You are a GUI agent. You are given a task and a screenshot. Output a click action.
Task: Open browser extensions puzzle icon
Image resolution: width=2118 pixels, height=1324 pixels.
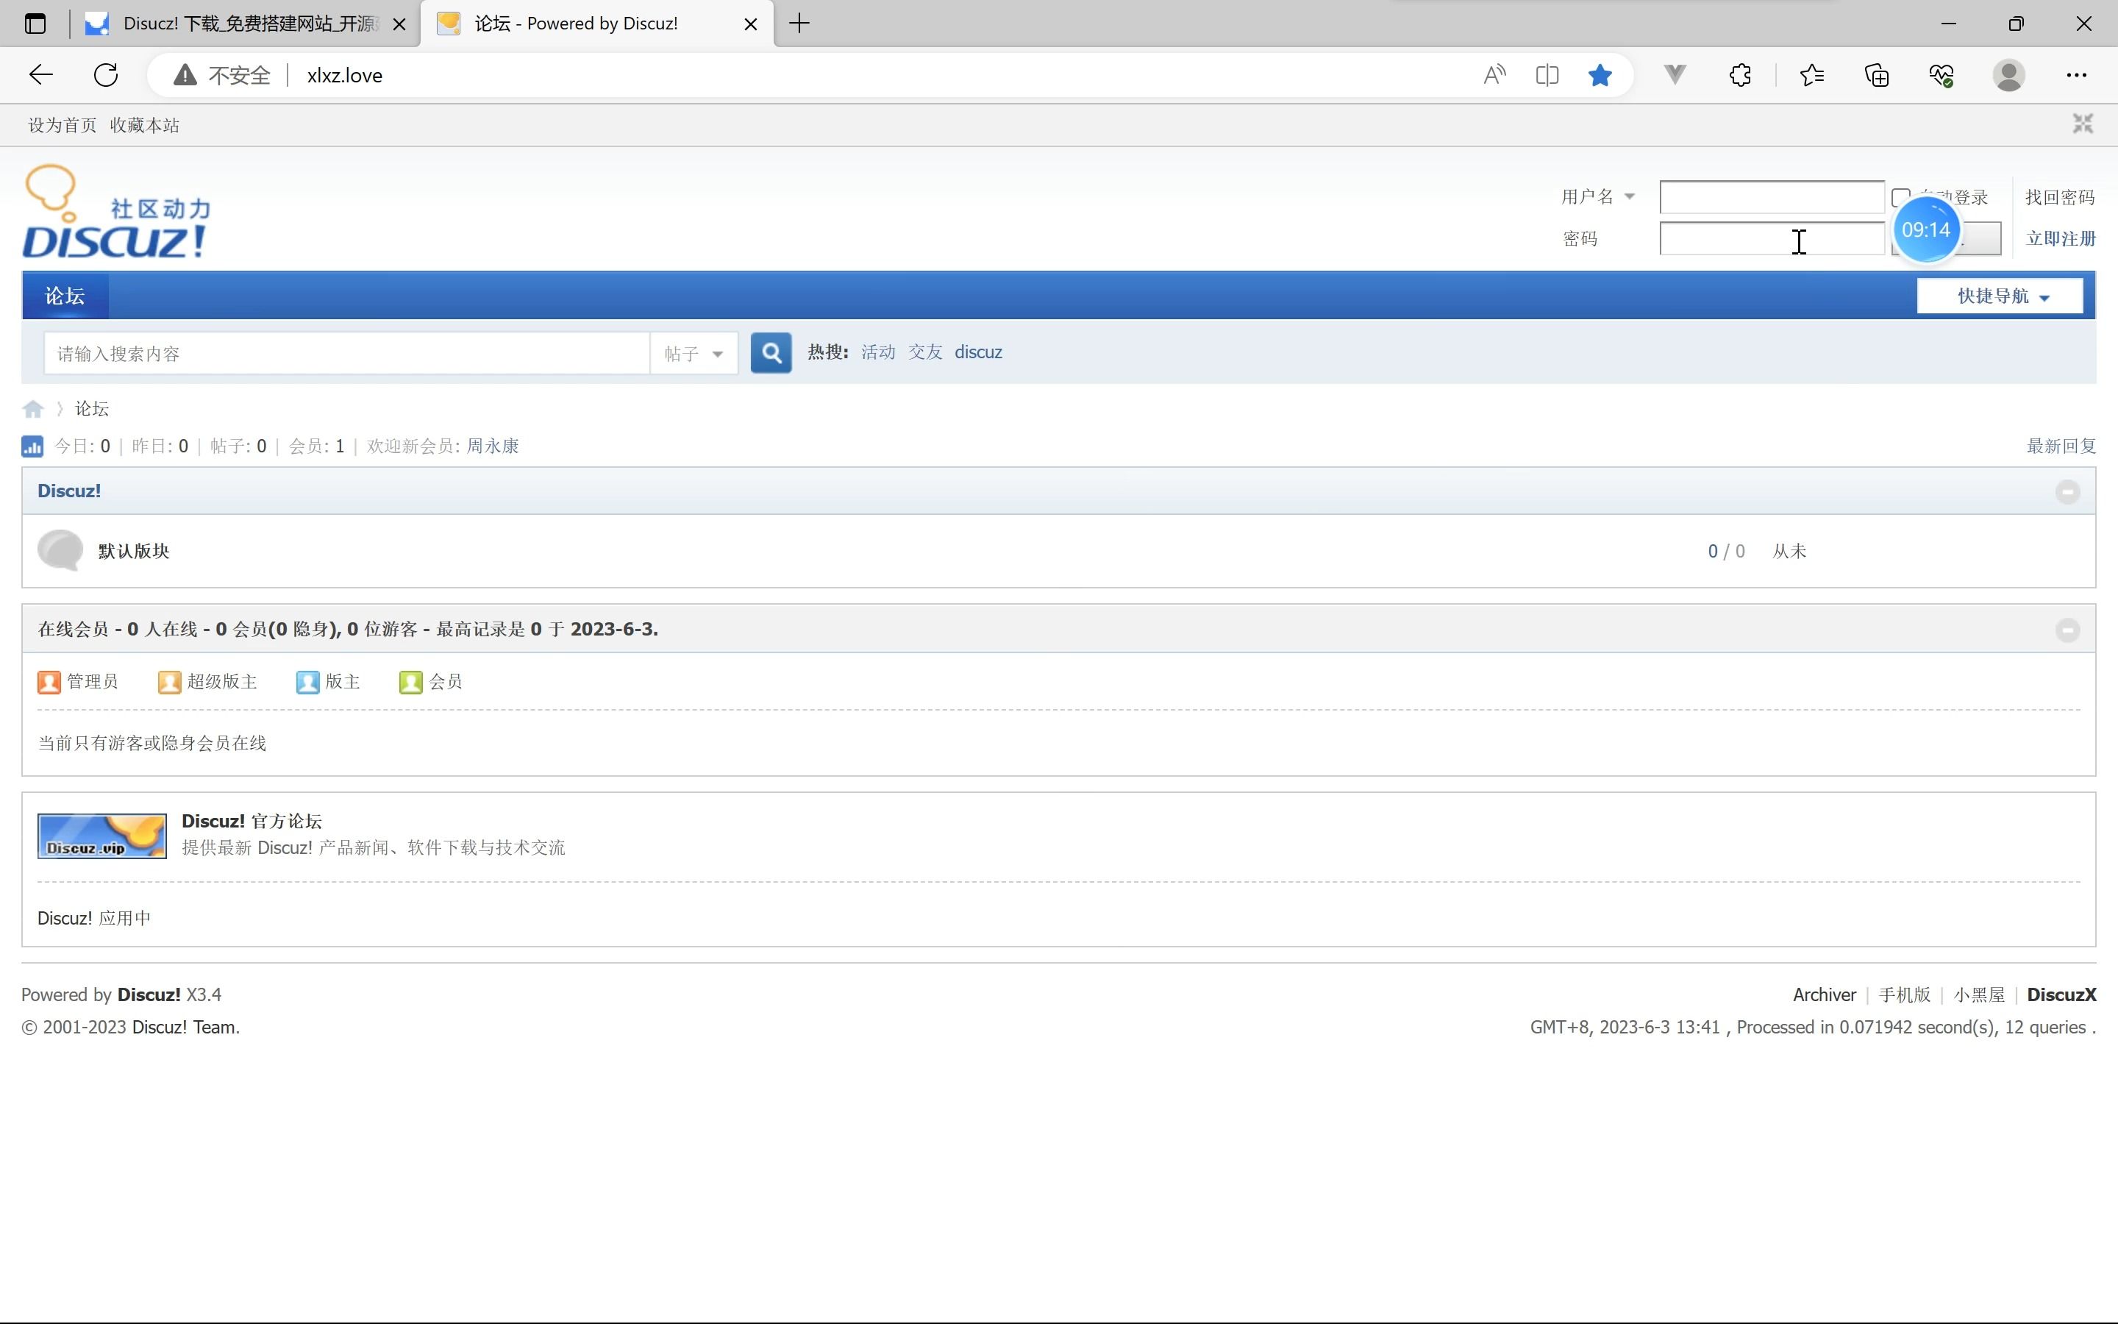point(1740,75)
